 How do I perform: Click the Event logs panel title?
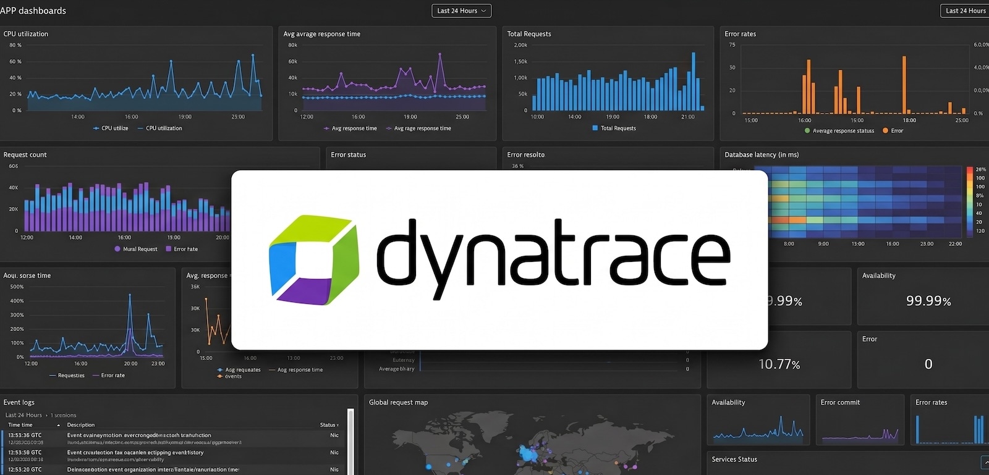click(19, 402)
